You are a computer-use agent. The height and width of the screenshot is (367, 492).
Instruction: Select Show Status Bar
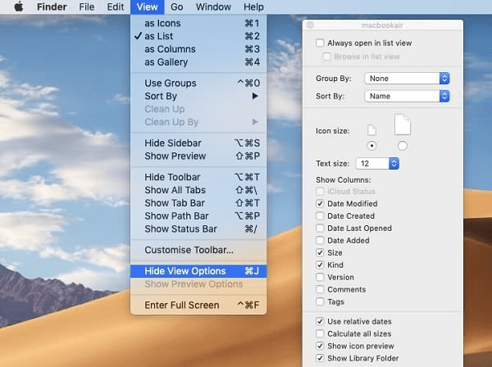198,229
